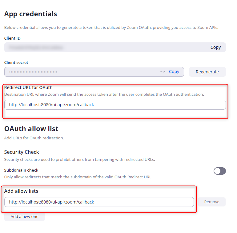Click the 'Add URLs for OAuth redirection' description
237x233 pixels.
34,138
